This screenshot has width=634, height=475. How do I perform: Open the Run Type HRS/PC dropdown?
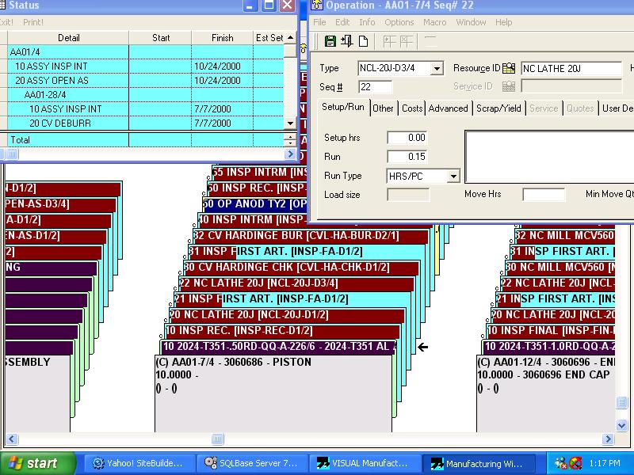pos(453,176)
